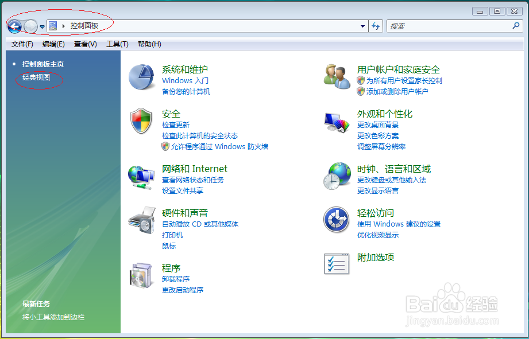Open 程序 heading link

tap(171, 268)
